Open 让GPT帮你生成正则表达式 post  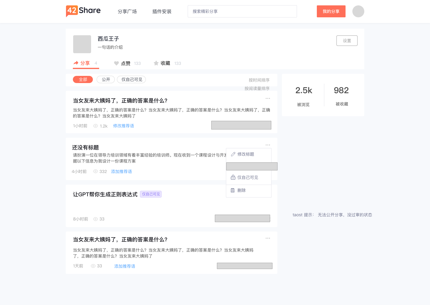(105, 194)
